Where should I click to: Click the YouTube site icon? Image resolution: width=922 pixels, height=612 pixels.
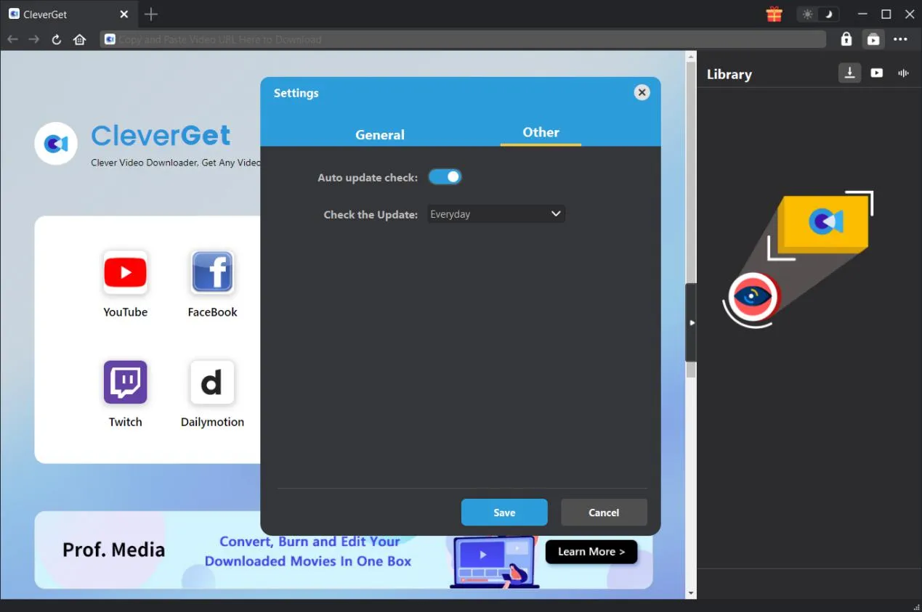(x=125, y=273)
